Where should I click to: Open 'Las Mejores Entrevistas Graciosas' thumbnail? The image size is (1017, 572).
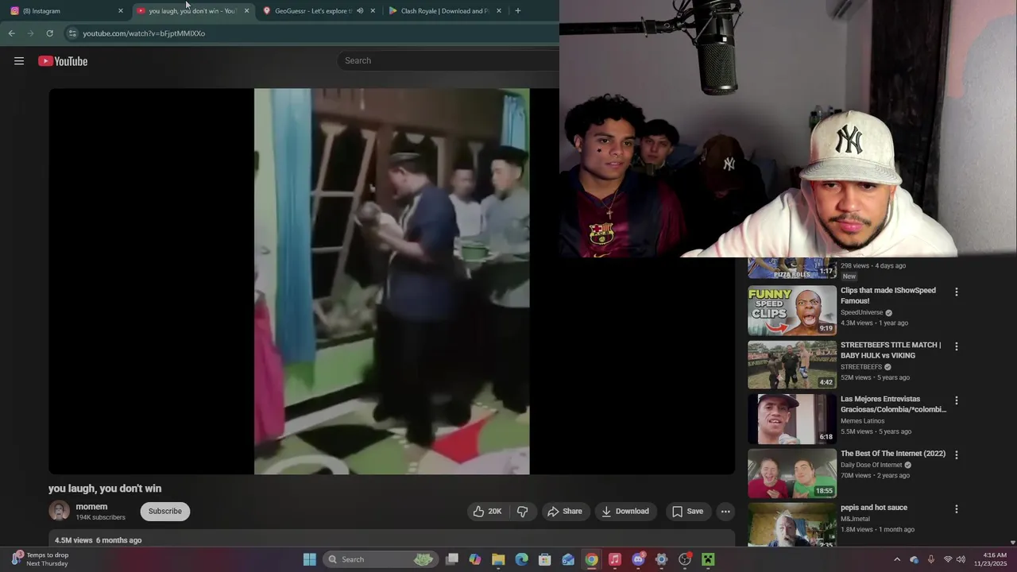pyautogui.click(x=792, y=419)
